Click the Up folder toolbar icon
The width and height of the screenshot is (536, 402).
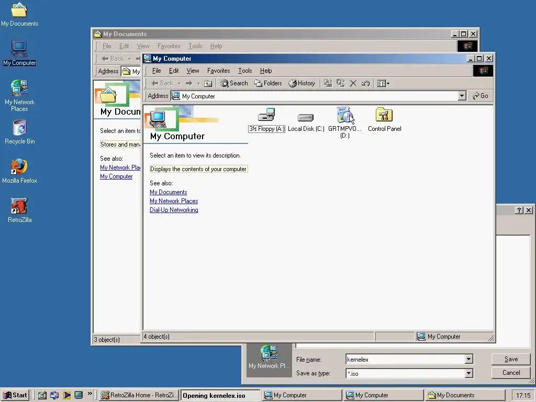208,83
